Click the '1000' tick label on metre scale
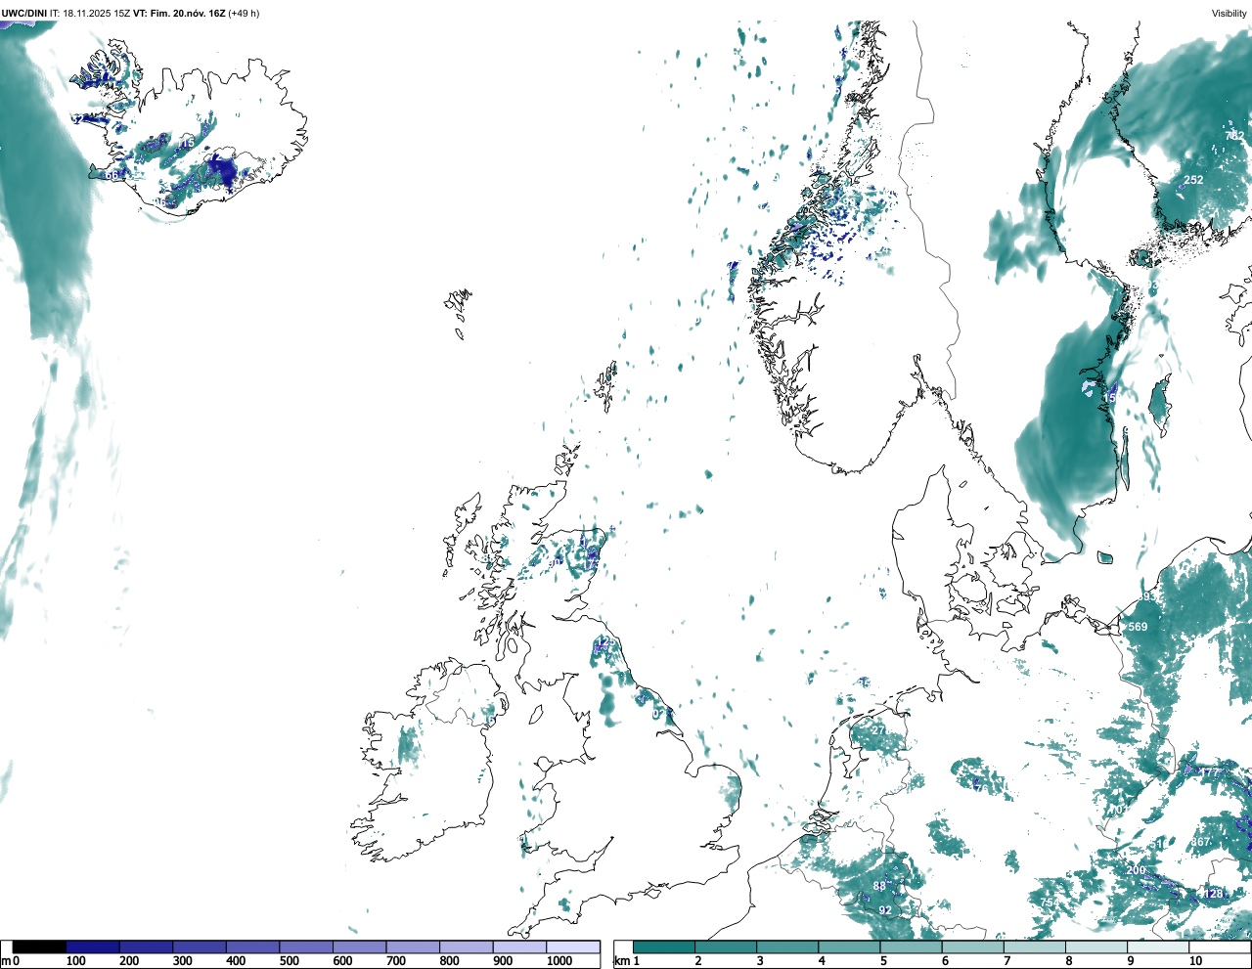1252x969 pixels. point(559,961)
